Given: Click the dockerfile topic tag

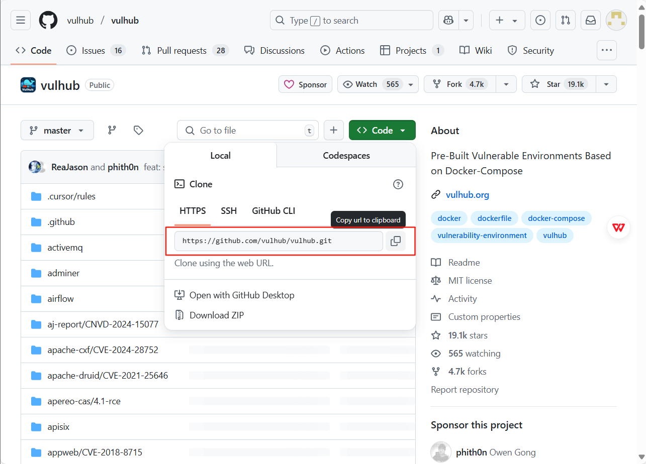Looking at the screenshot, I should pos(495,218).
